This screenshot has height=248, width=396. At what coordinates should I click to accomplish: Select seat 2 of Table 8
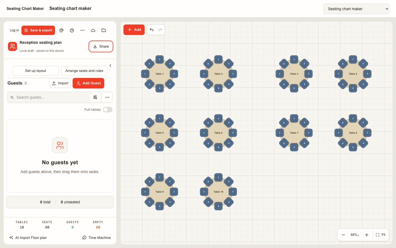(363, 123)
